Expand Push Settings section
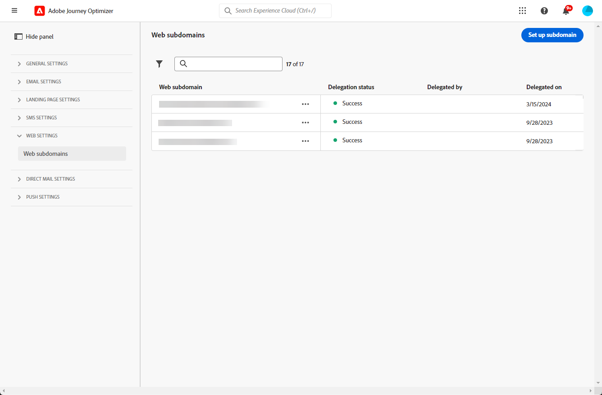This screenshot has height=395, width=602. pyautogui.click(x=43, y=197)
